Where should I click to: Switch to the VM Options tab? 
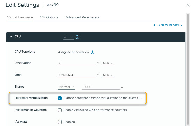click(x=49, y=17)
